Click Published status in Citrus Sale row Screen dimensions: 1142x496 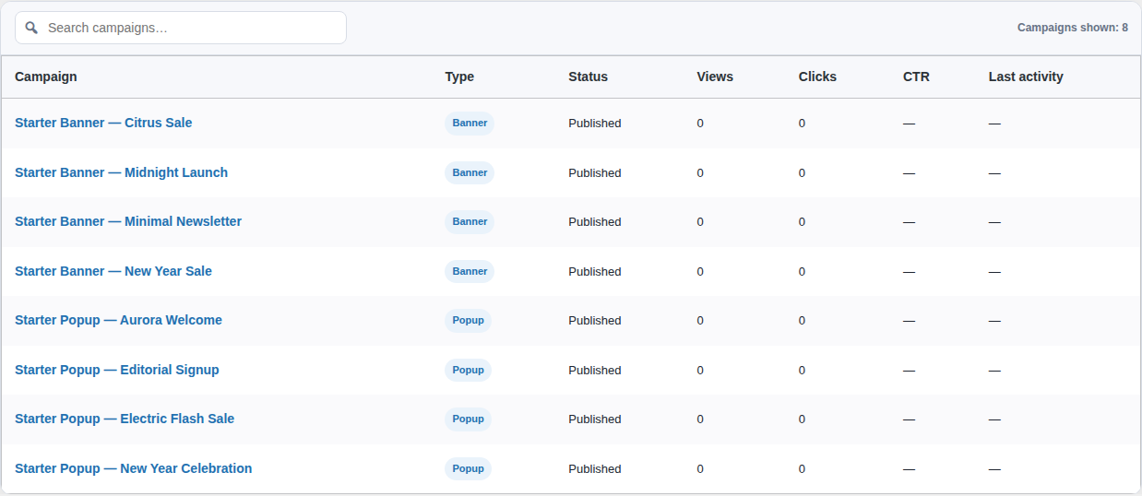pyautogui.click(x=595, y=124)
